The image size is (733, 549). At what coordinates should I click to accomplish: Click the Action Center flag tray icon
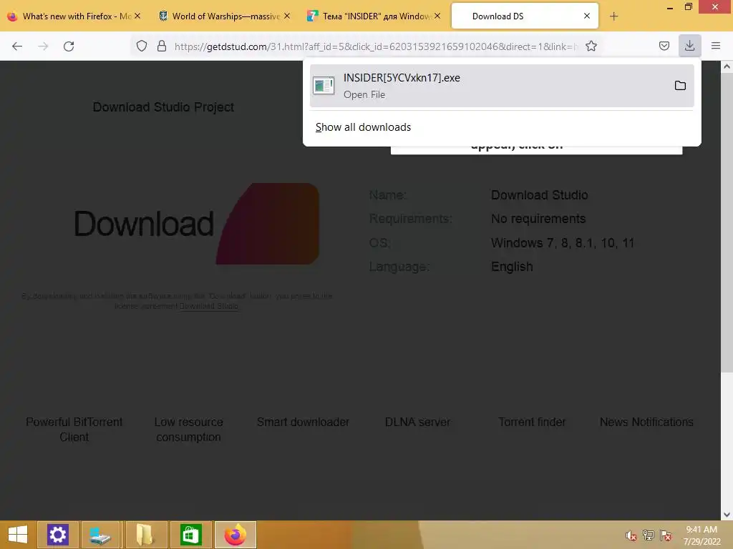click(666, 535)
